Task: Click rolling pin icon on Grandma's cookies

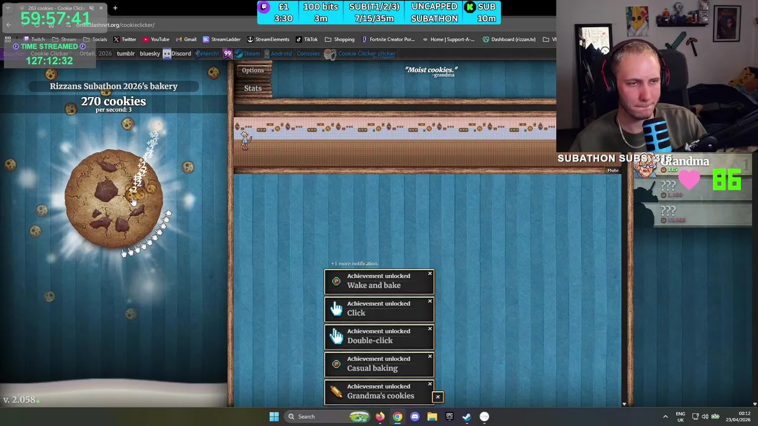Action: tap(336, 392)
